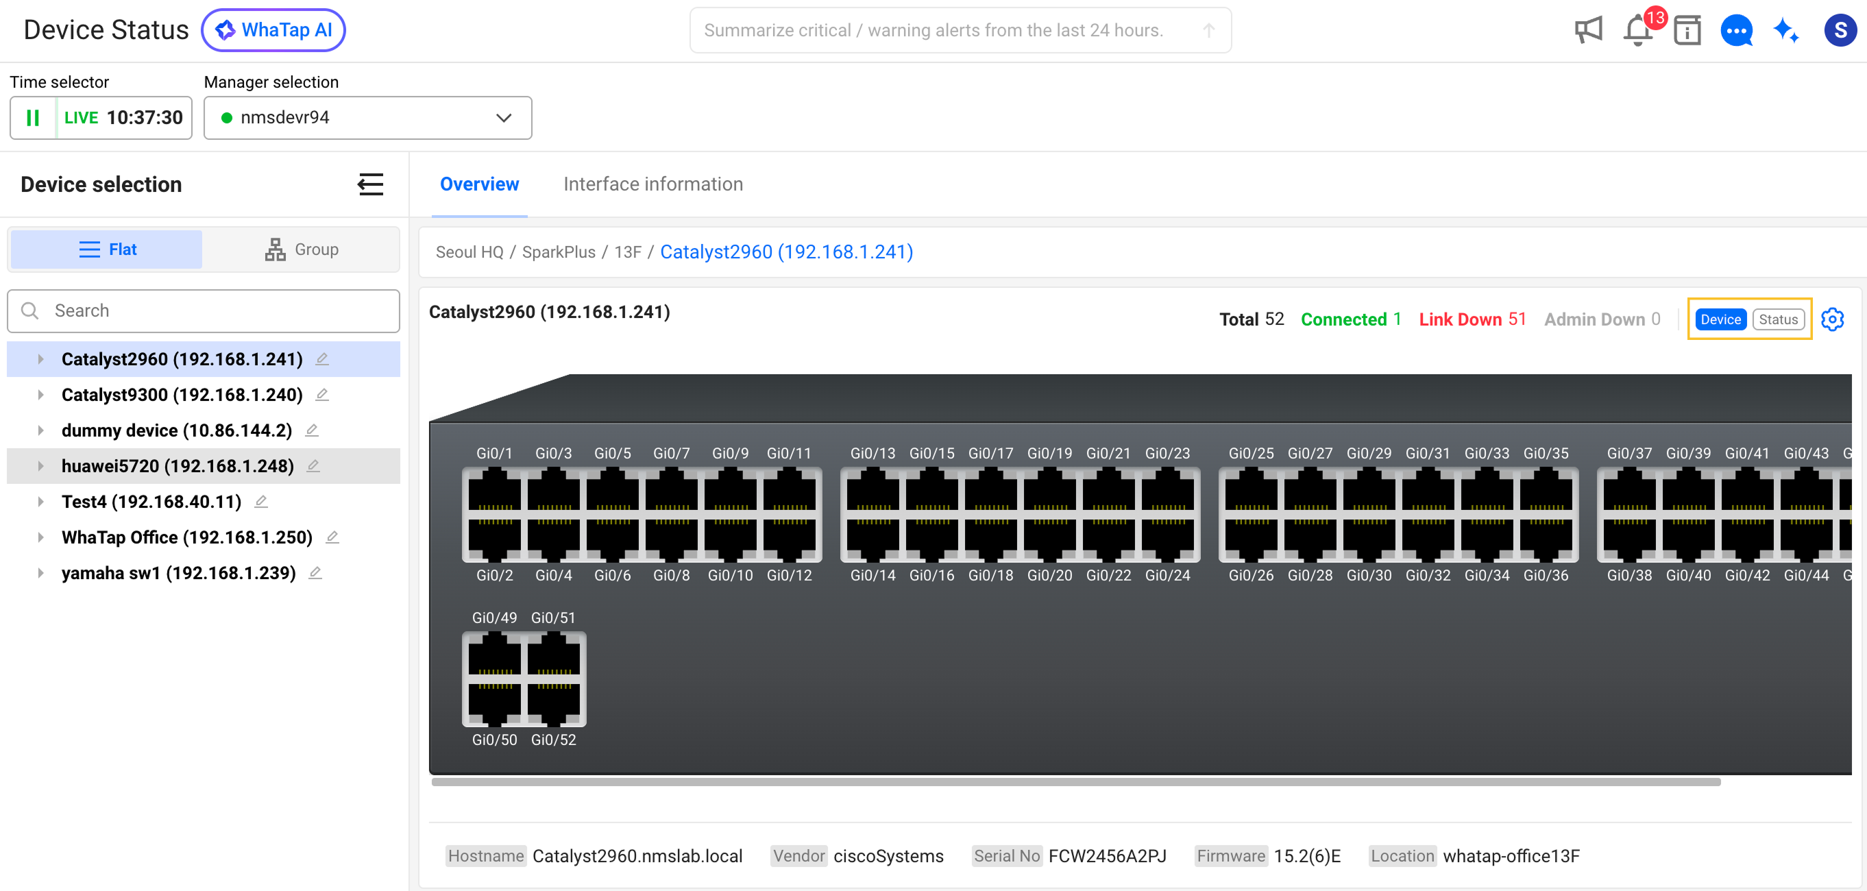Click the horizontal scrollbar under switch panel

[1075, 781]
